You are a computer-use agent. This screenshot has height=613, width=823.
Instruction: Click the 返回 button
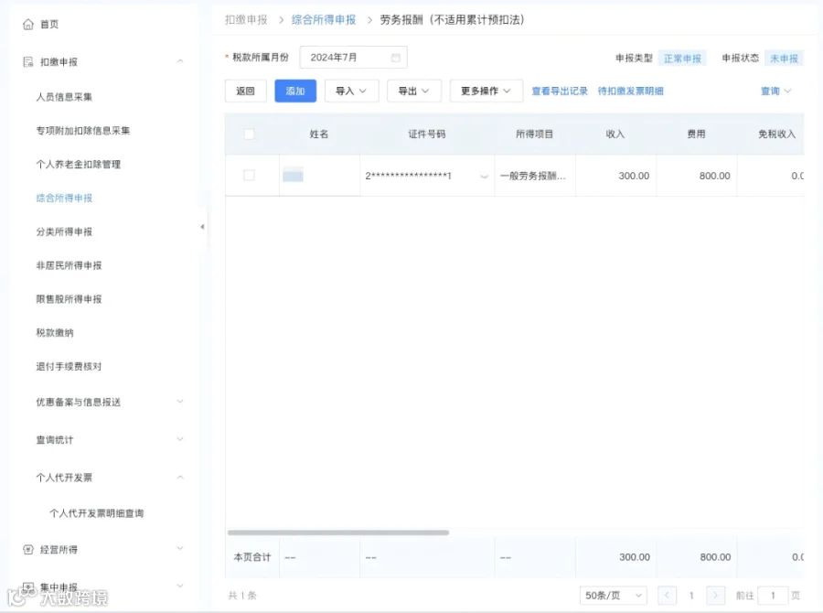pos(246,91)
